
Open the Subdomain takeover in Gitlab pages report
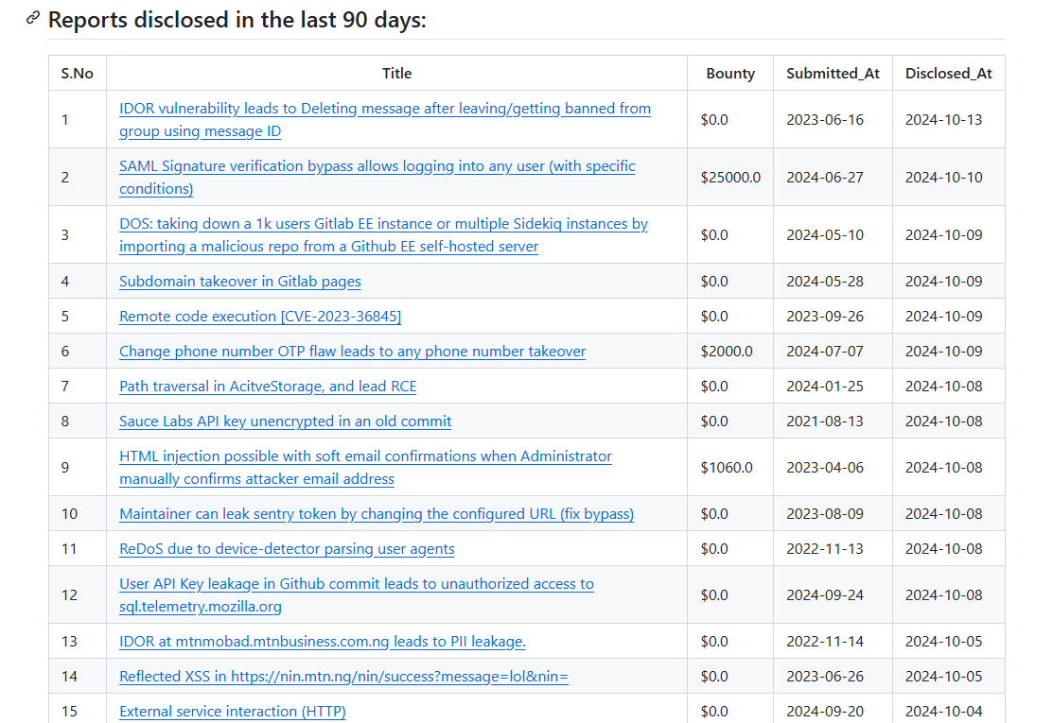[x=239, y=281]
